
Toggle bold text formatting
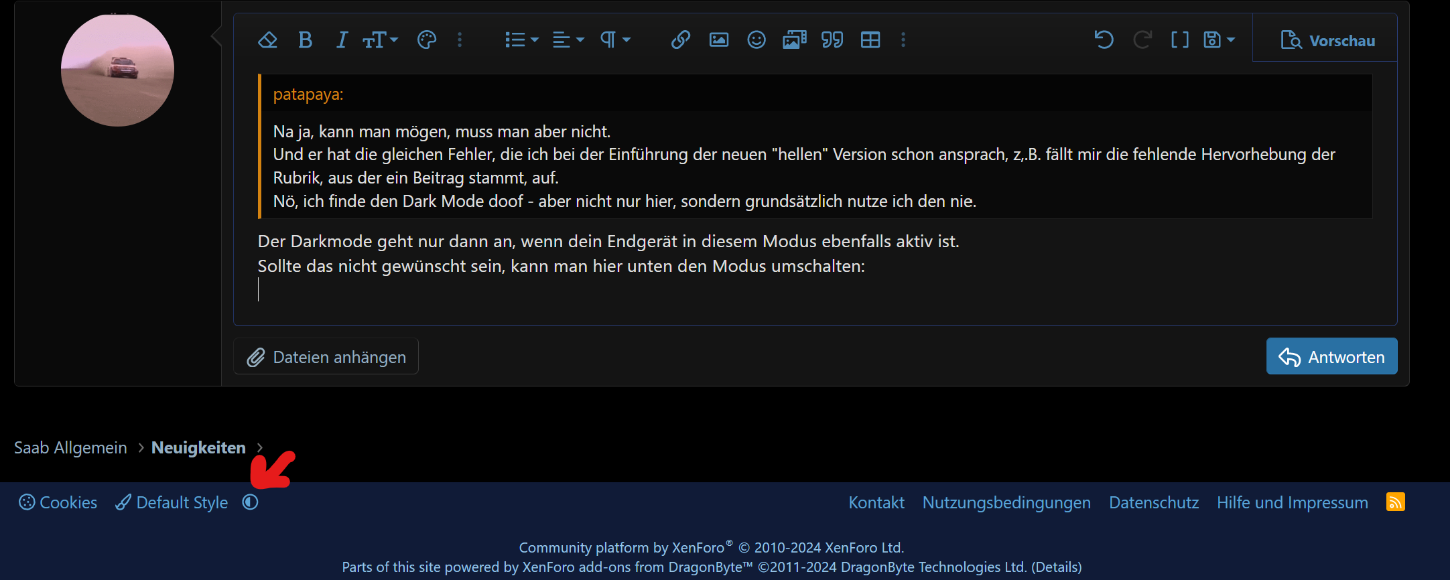pos(306,40)
